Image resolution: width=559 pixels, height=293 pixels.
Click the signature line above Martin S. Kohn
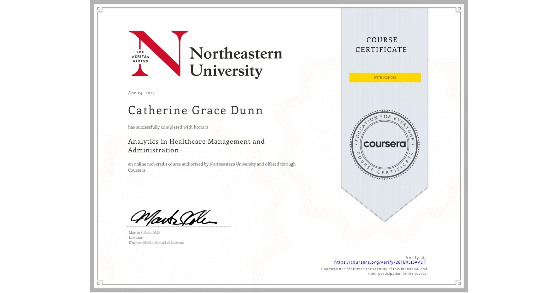click(x=179, y=226)
